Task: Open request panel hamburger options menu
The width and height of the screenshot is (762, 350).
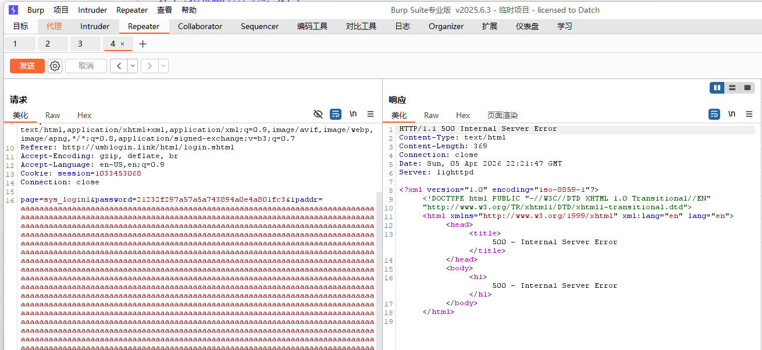Action: pos(371,114)
